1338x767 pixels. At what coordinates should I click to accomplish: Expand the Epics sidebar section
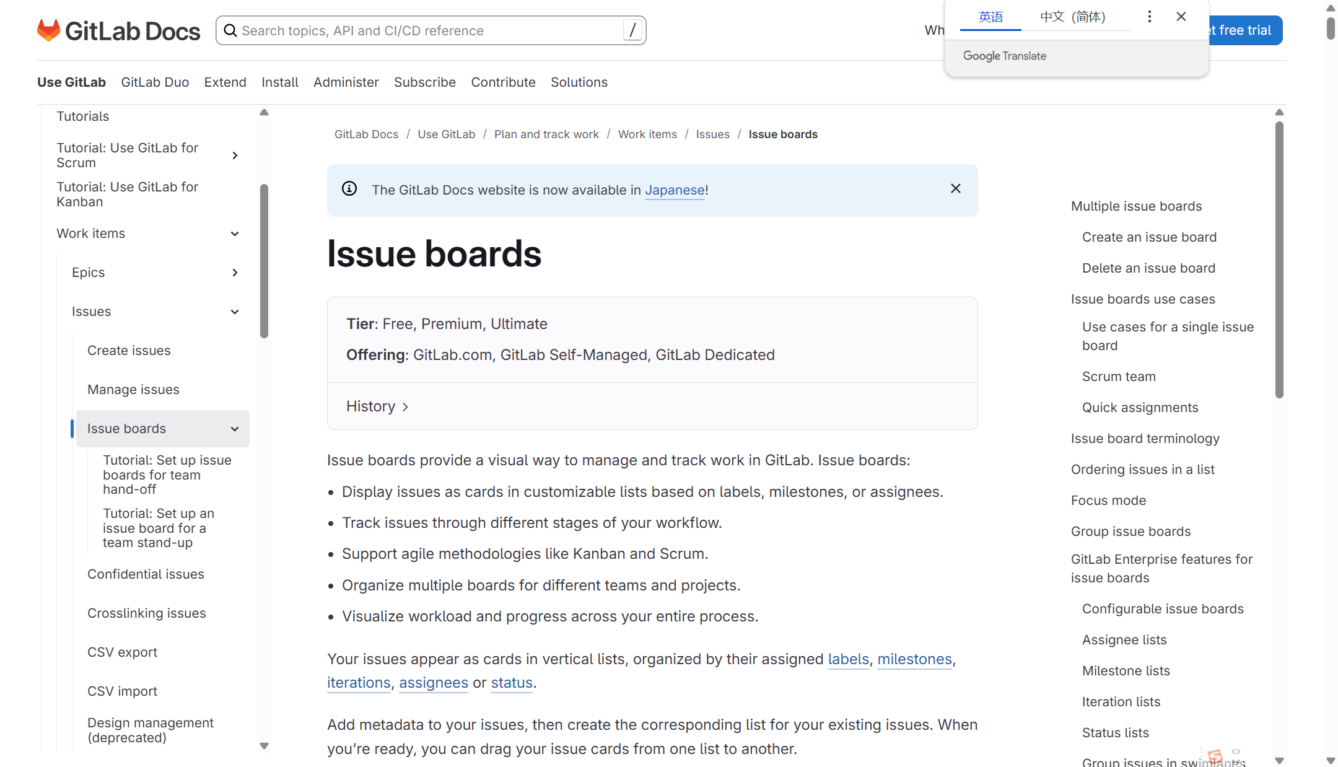tap(235, 273)
